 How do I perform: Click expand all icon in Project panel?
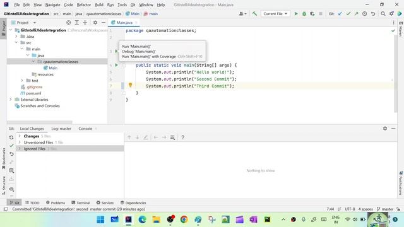click(x=77, y=23)
